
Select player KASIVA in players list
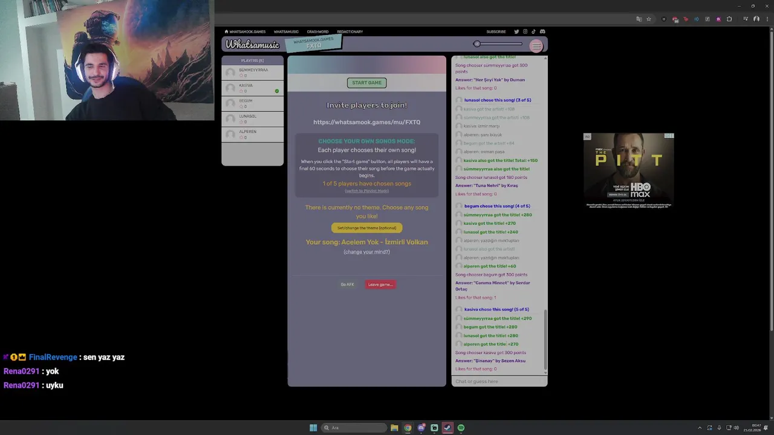[252, 88]
